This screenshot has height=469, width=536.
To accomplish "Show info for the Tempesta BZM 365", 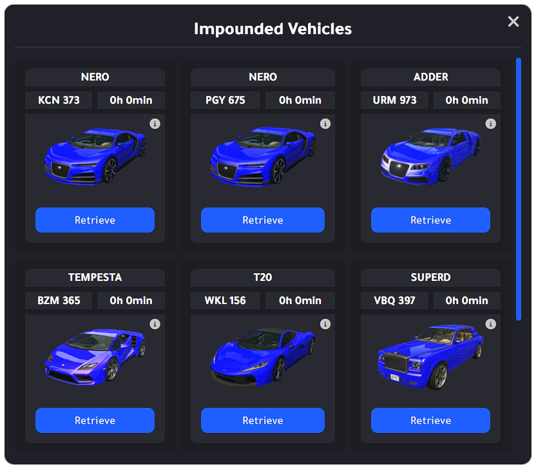I will coord(155,324).
